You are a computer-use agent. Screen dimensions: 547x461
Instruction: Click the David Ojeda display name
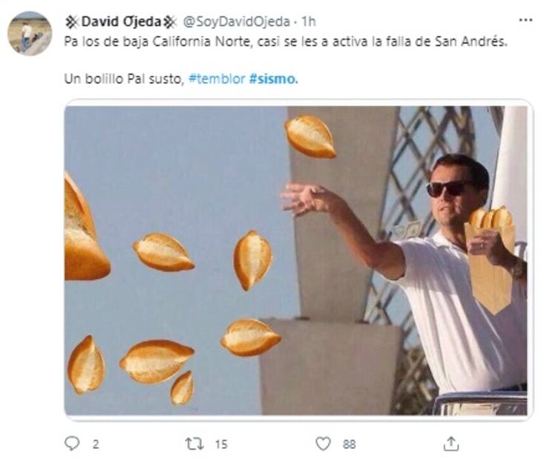pos(120,22)
